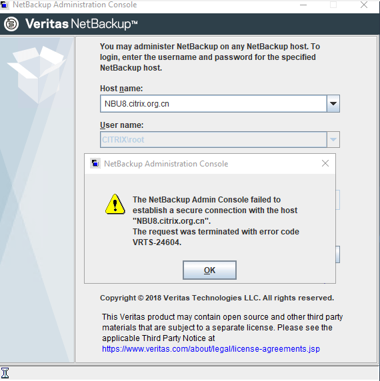The height and width of the screenshot is (381, 380).
Task: Click the hourglass icon in status bar
Action: pyautogui.click(x=5, y=373)
